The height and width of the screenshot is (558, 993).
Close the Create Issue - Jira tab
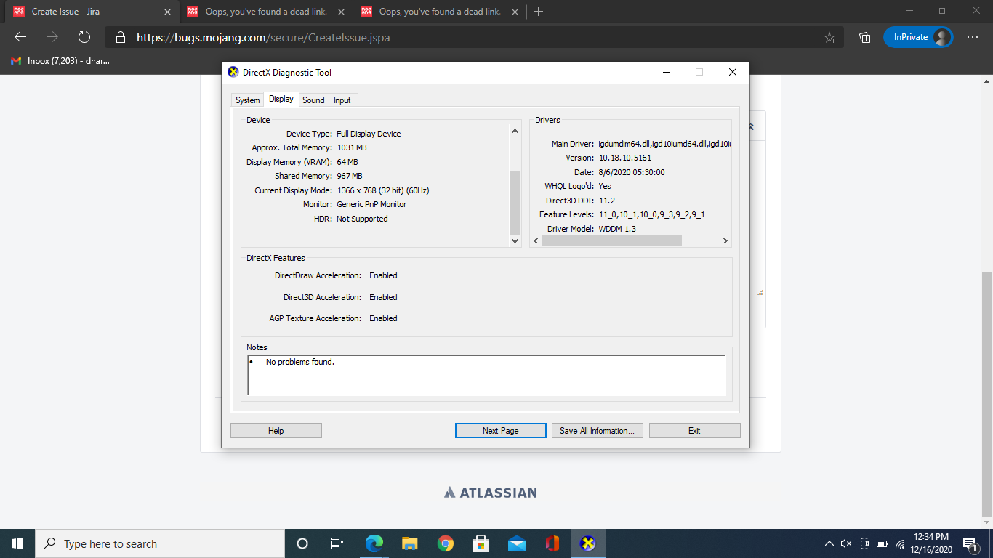[167, 12]
